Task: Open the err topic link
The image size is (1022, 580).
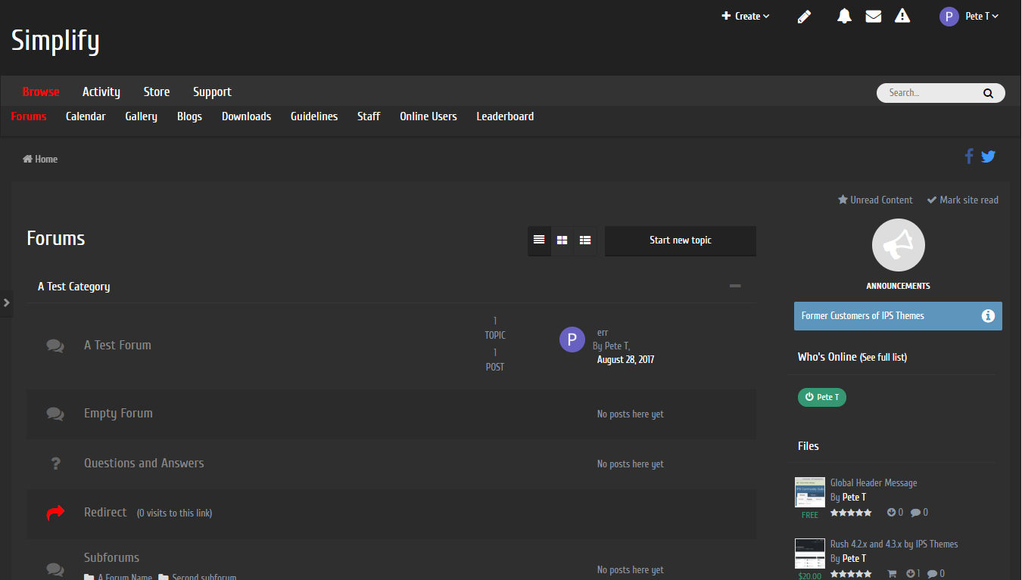Action: (603, 332)
